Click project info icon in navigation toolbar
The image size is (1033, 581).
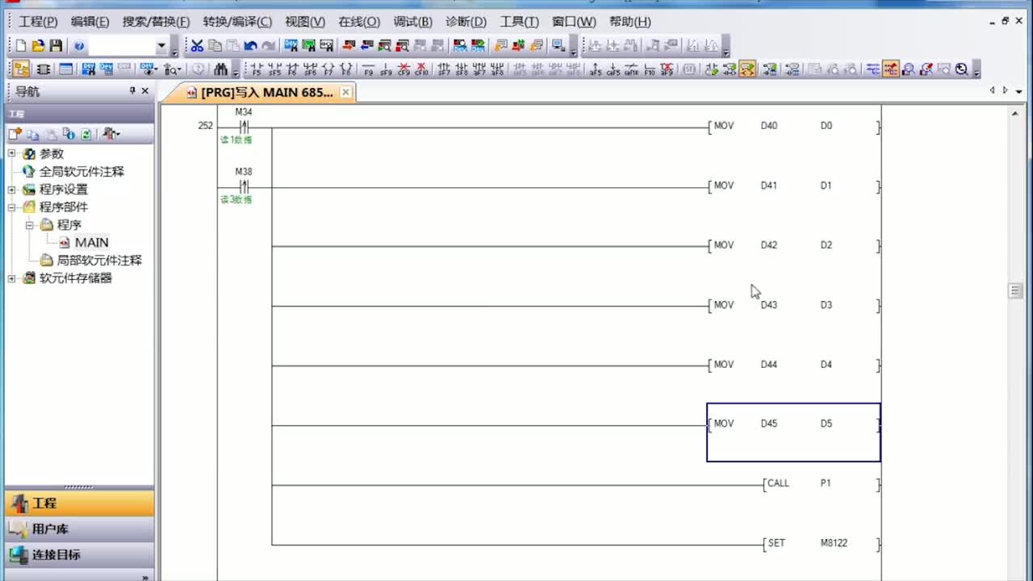pos(69,134)
